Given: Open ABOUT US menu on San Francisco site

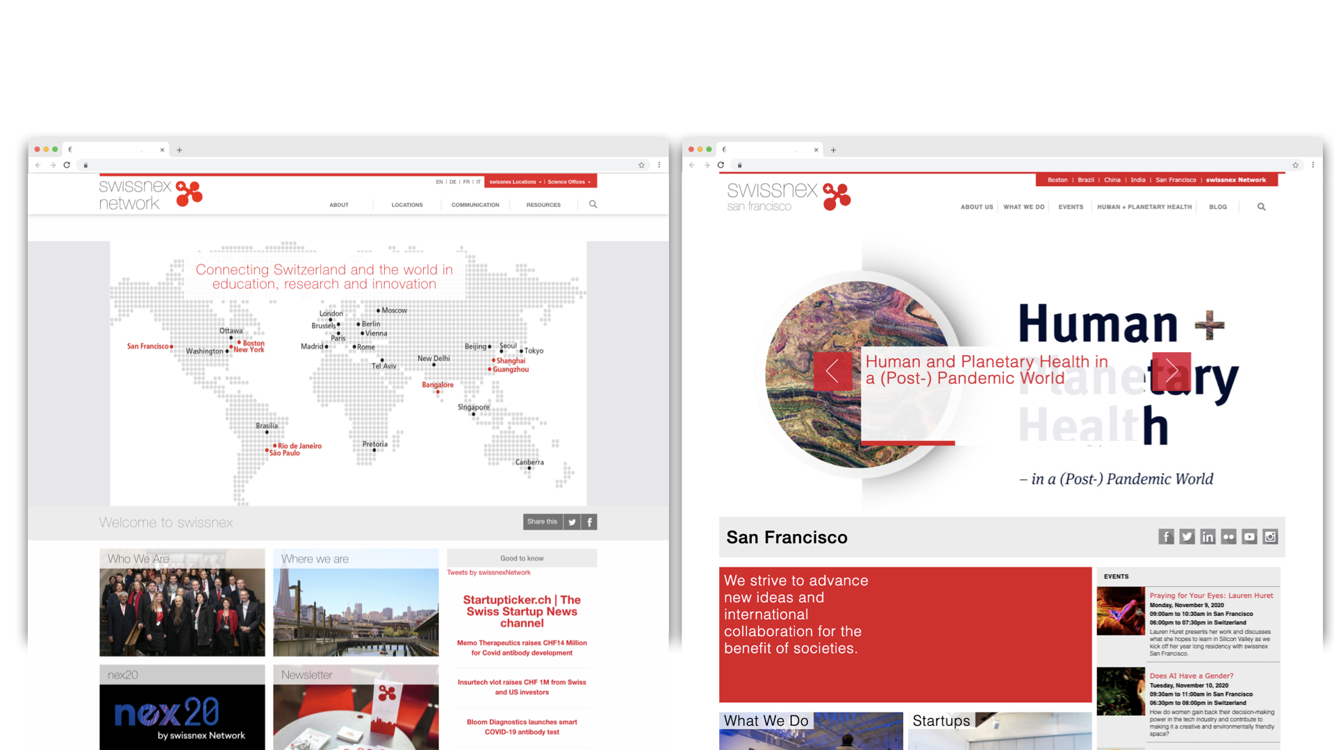Looking at the screenshot, I should click(977, 207).
